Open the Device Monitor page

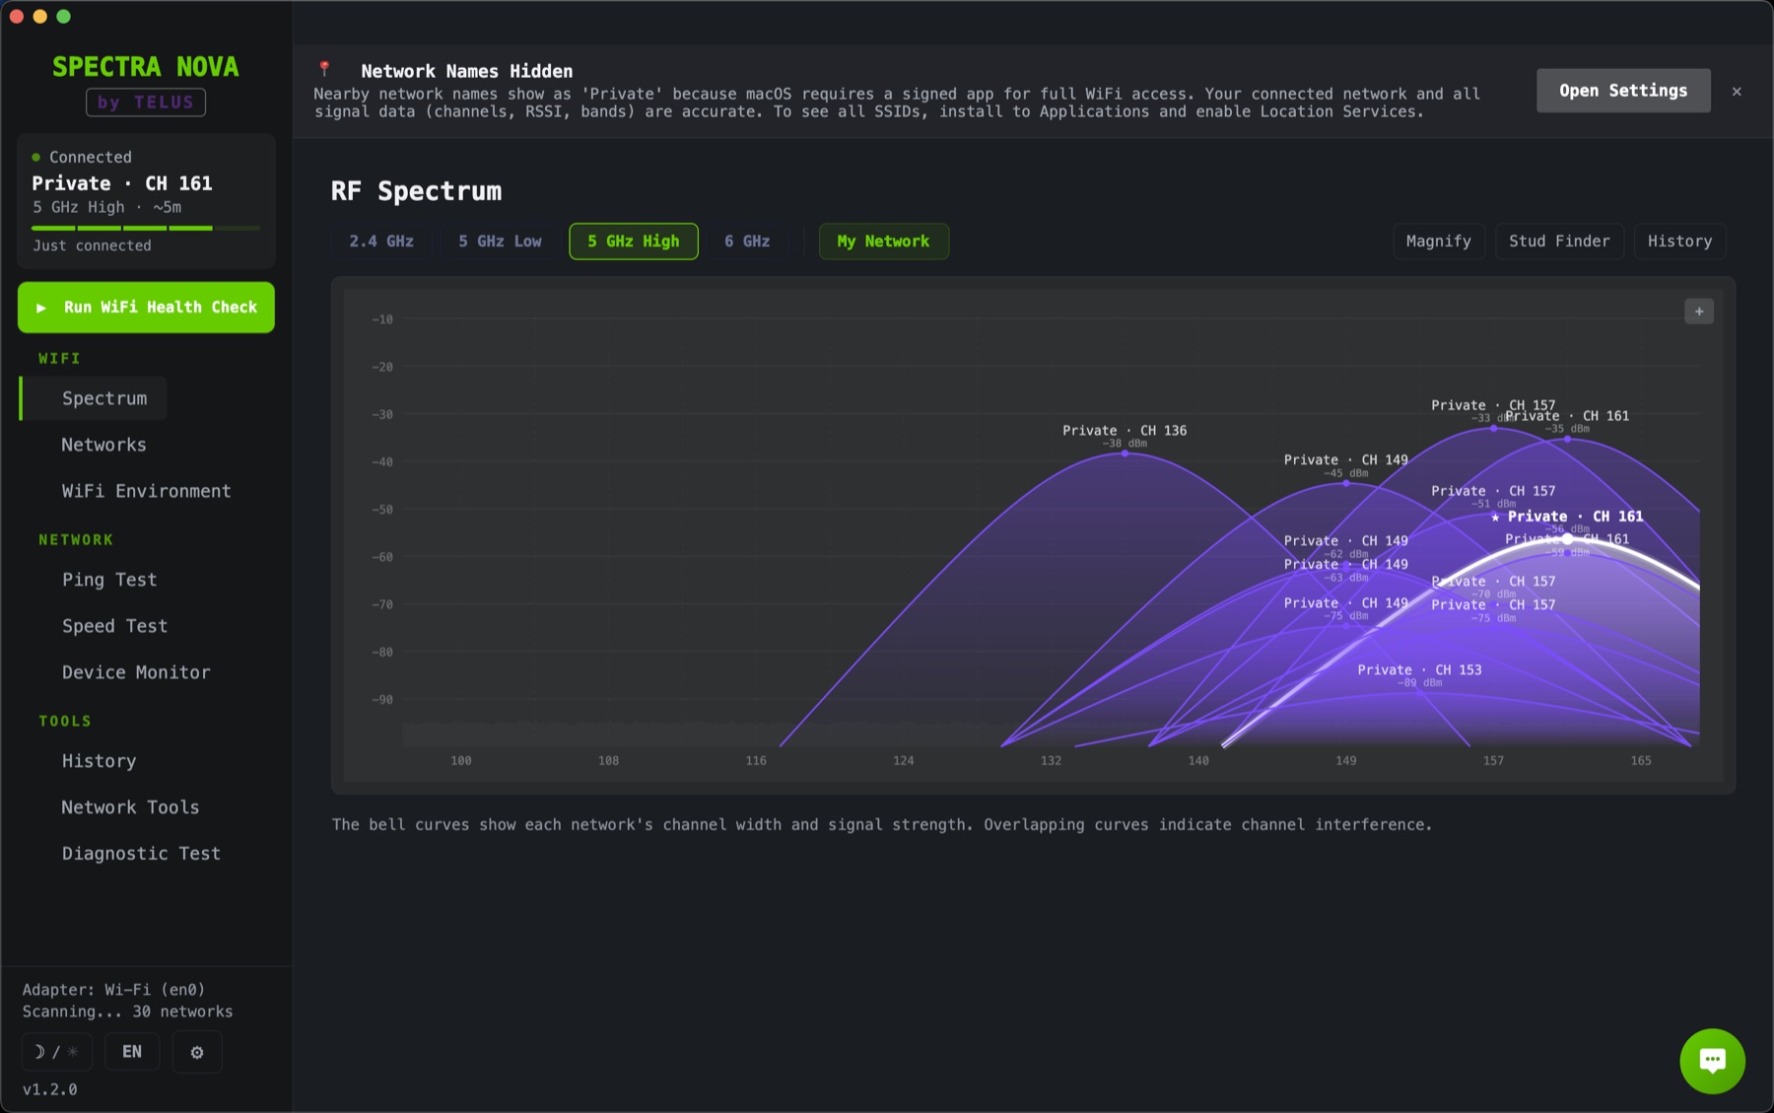(x=136, y=672)
